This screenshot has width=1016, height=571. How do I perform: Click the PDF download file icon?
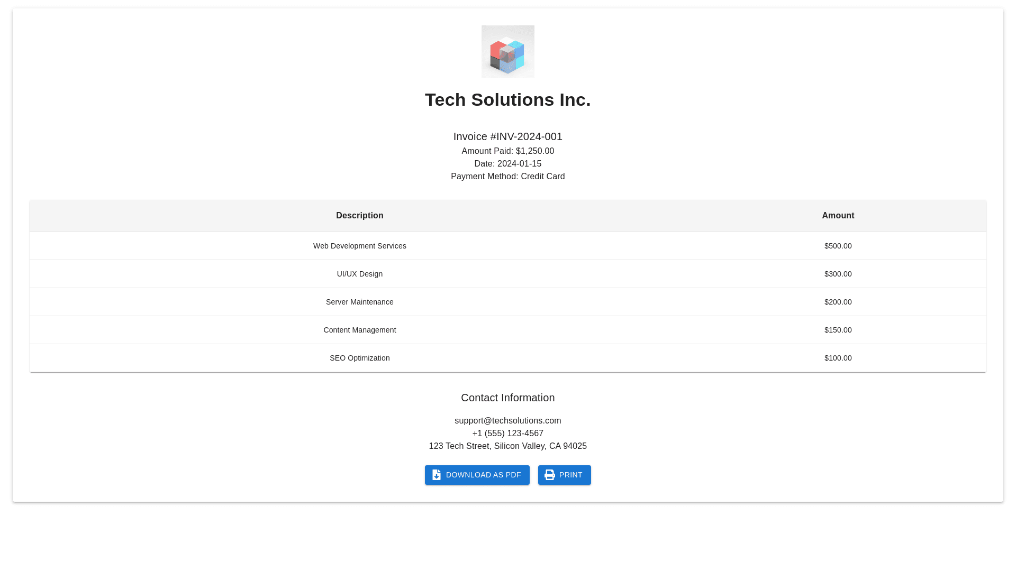point(437,475)
